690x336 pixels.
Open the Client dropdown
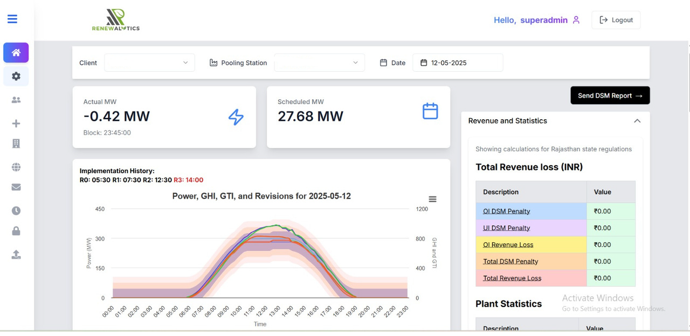(x=149, y=63)
